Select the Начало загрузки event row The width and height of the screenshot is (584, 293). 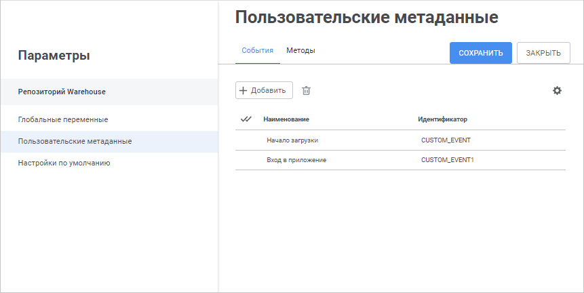click(x=292, y=140)
